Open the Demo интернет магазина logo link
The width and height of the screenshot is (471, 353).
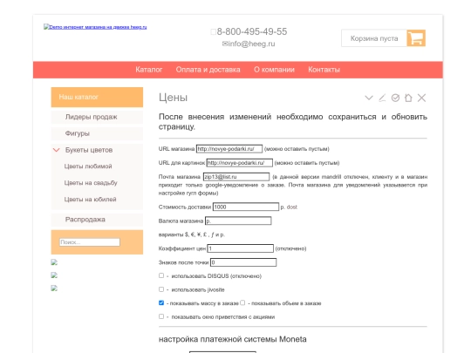95,27
